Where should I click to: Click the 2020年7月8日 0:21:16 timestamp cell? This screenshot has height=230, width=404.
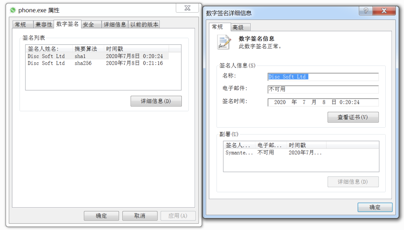(x=135, y=63)
